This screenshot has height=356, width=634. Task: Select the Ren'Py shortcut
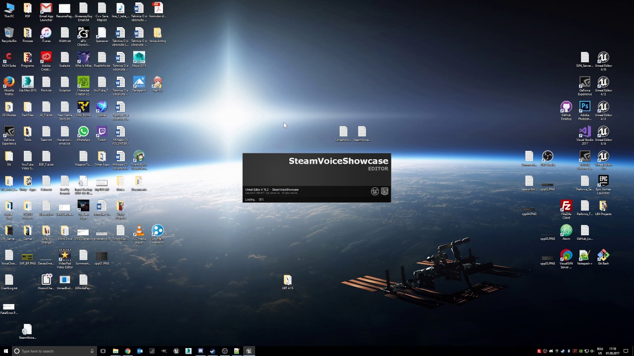pos(158,85)
